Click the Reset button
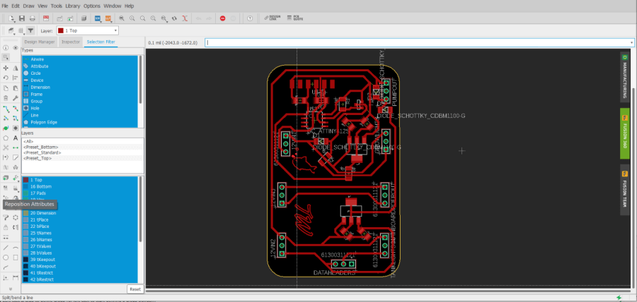The height and width of the screenshot is (302, 637). [135, 289]
